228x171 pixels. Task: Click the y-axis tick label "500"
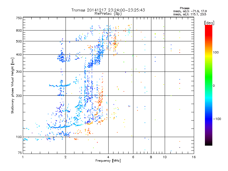19,41
